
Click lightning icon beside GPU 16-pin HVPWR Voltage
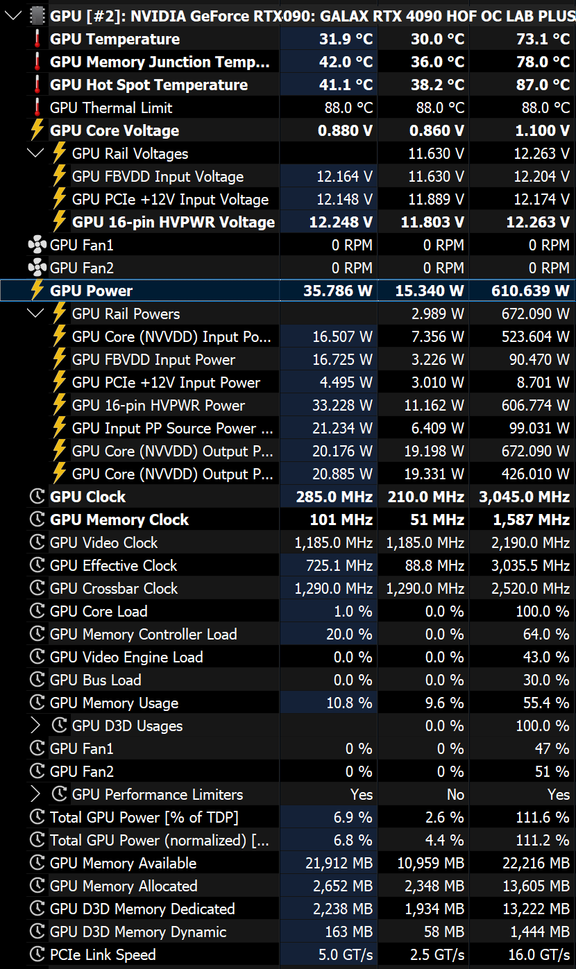pos(60,222)
